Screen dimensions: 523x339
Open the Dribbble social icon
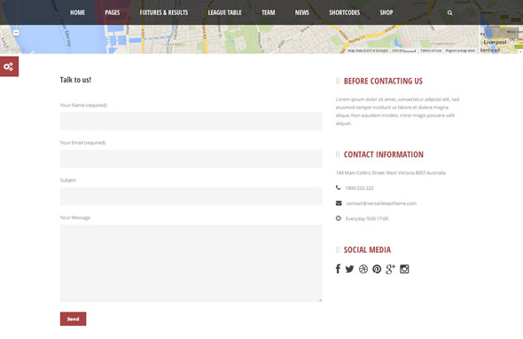[363, 269]
